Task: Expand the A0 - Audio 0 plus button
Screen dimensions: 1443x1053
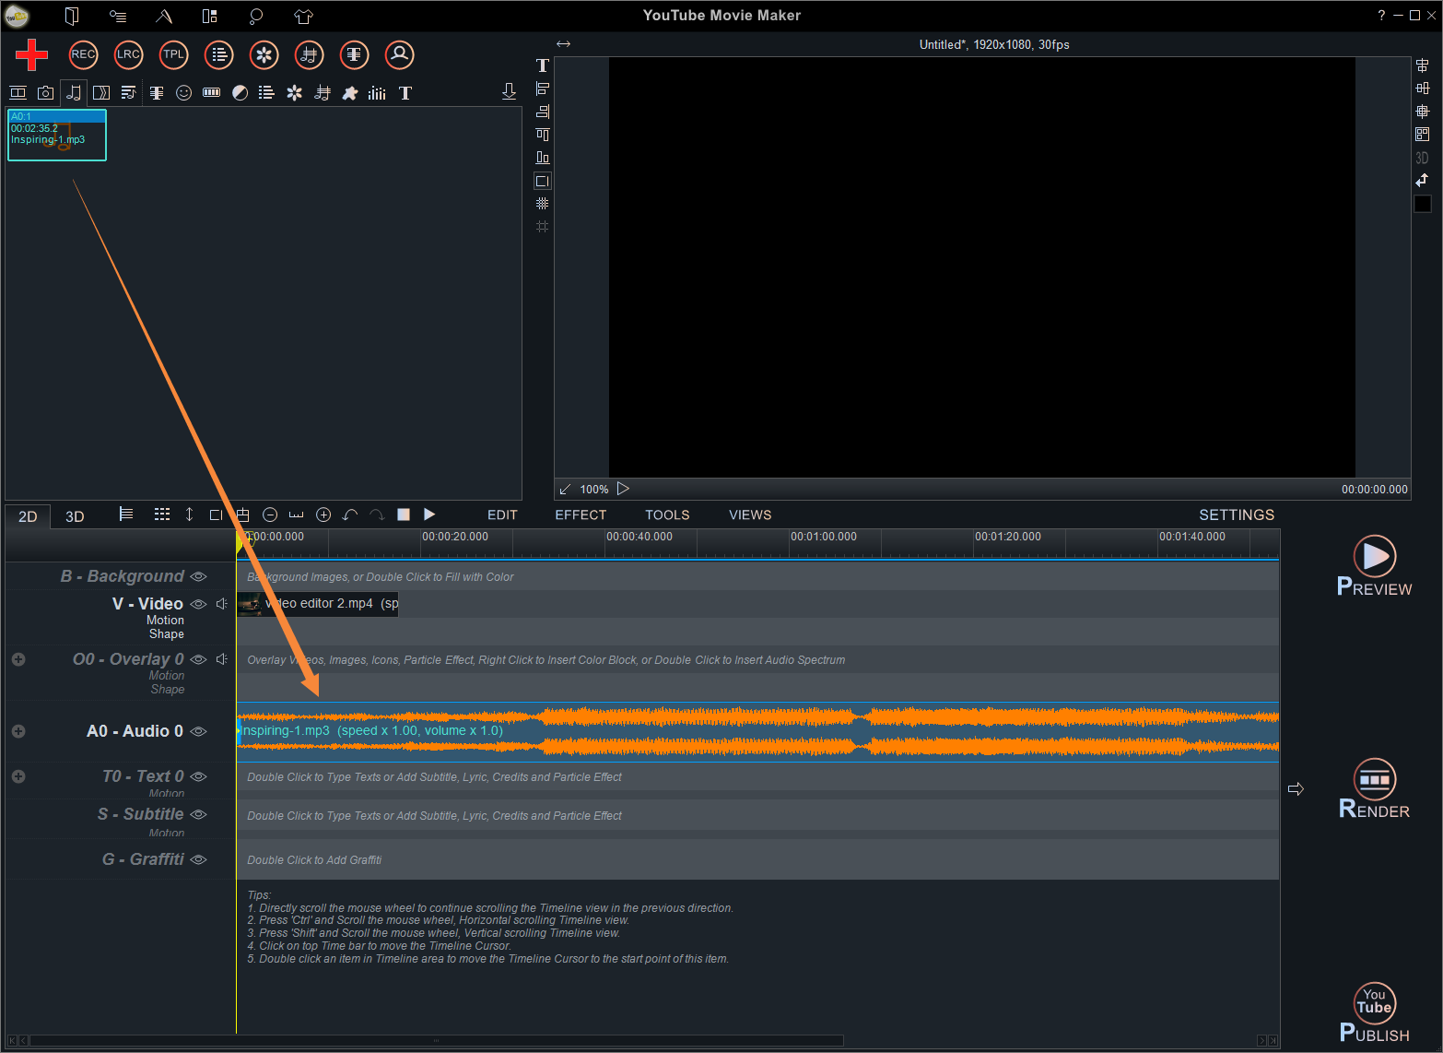Action: pos(18,731)
